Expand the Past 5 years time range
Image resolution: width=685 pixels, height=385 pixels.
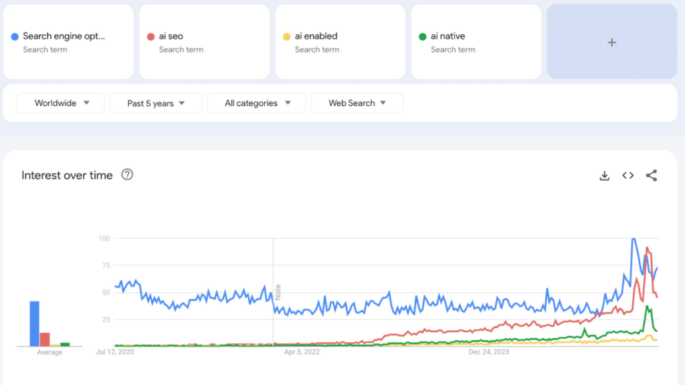click(x=155, y=103)
